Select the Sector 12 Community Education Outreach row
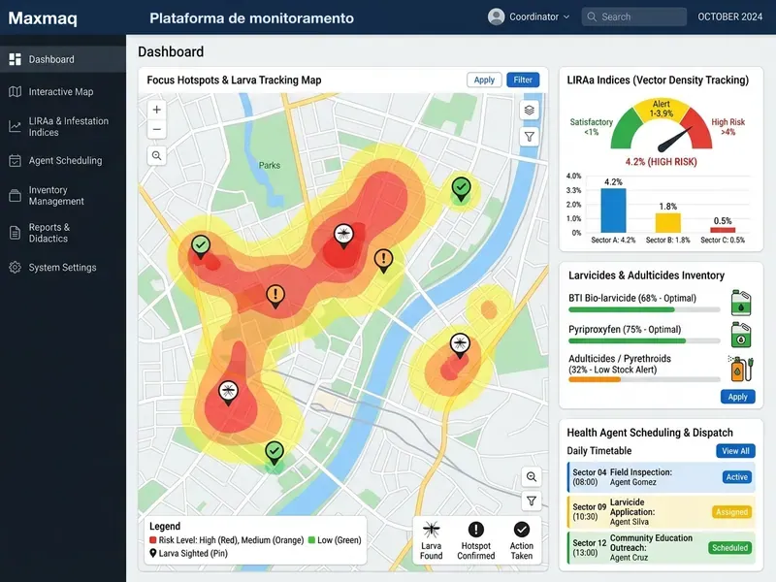776x582 pixels. point(662,548)
